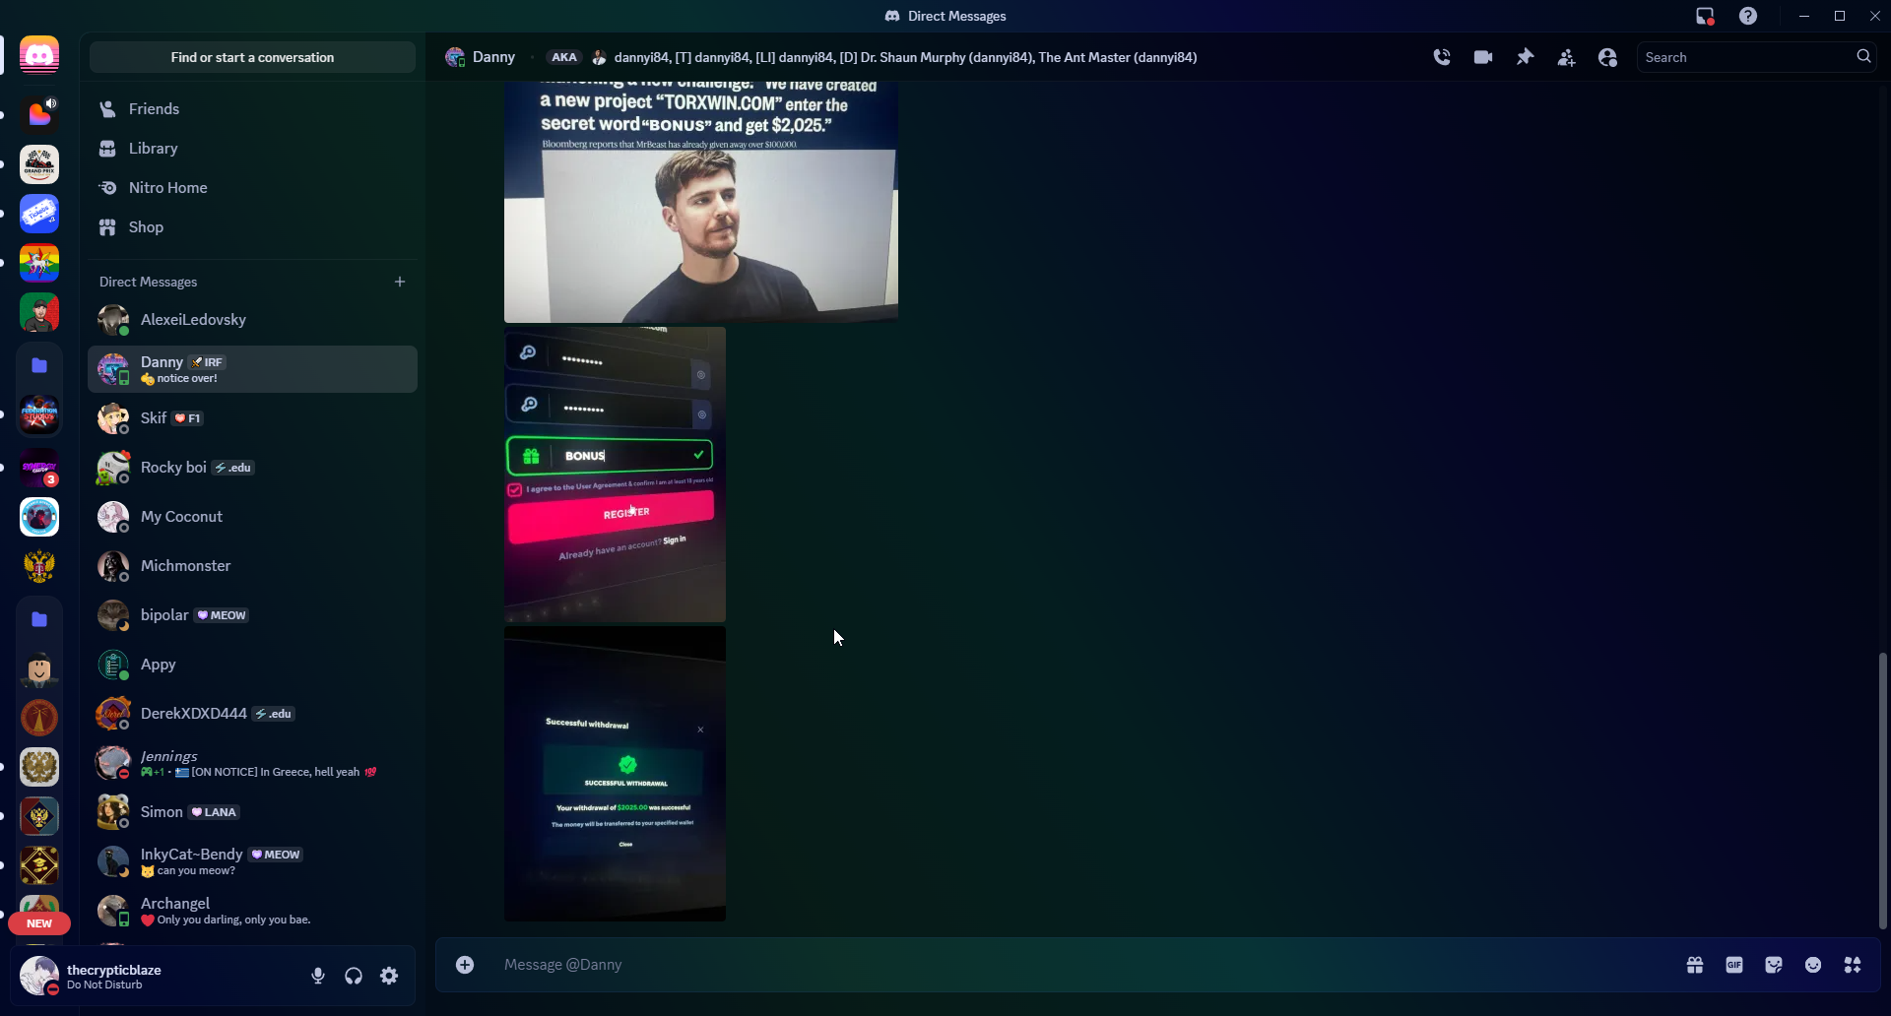Open the successful withdrawal image
This screenshot has width=1891, height=1016.
615,774
